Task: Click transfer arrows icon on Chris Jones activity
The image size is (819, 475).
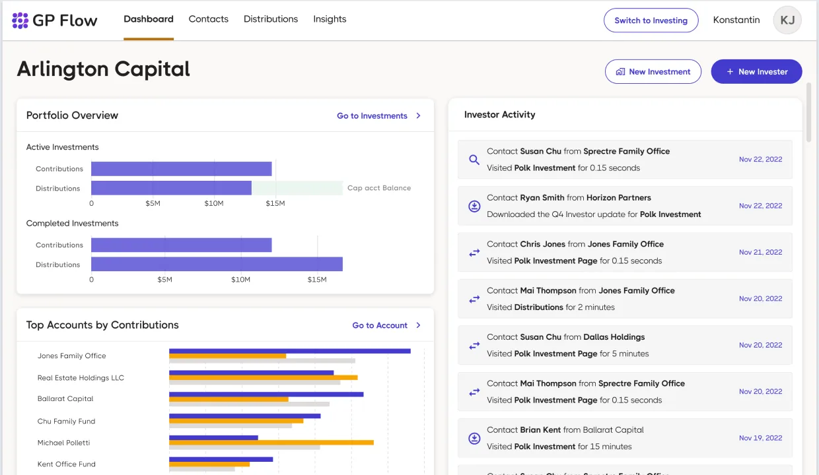Action: click(x=474, y=253)
